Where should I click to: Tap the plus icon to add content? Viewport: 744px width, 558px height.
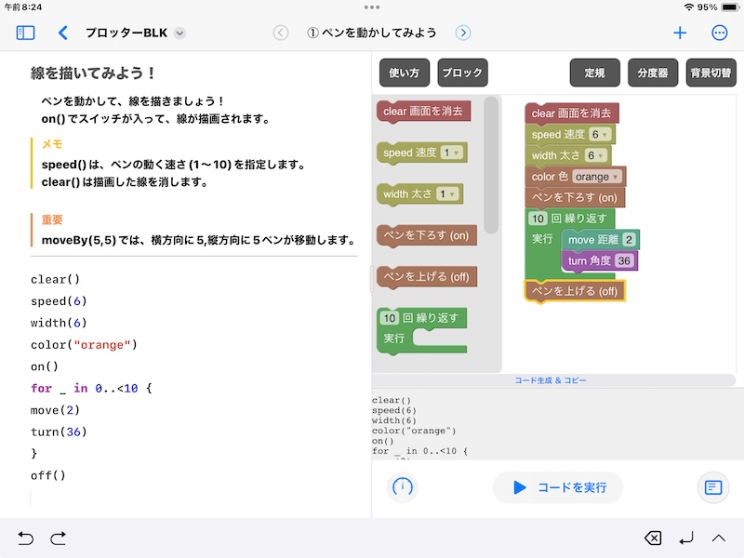(x=680, y=31)
